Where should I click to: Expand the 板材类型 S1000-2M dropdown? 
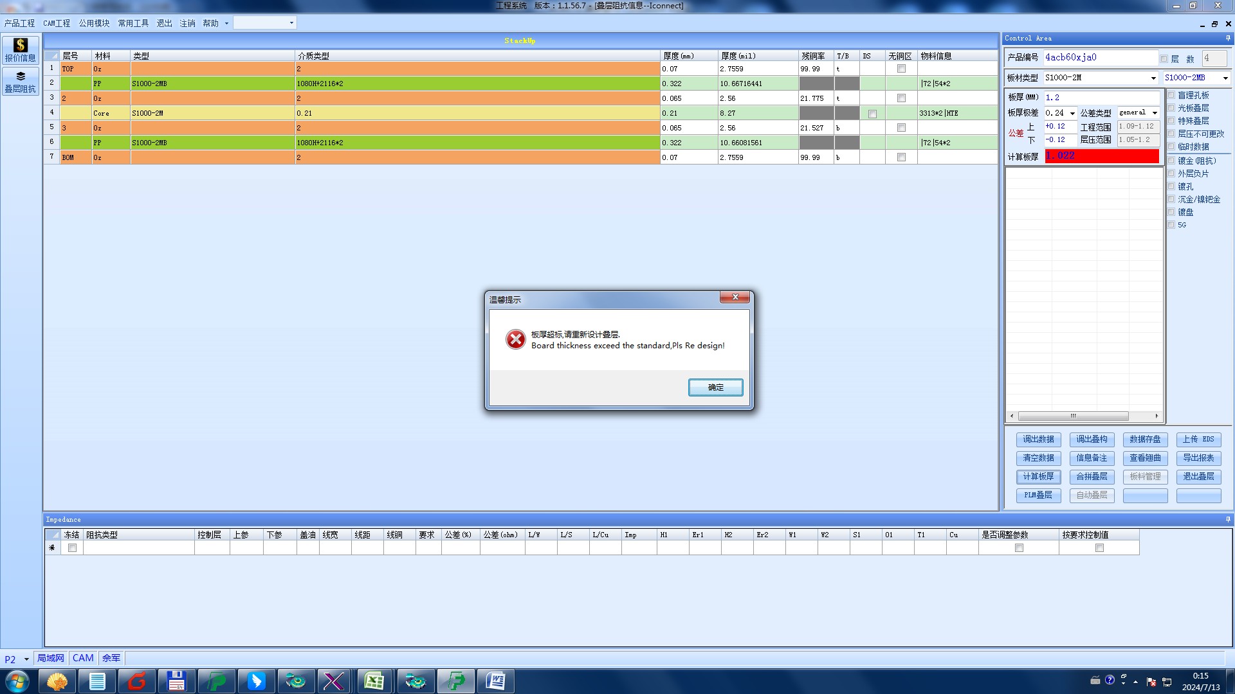pos(1153,78)
